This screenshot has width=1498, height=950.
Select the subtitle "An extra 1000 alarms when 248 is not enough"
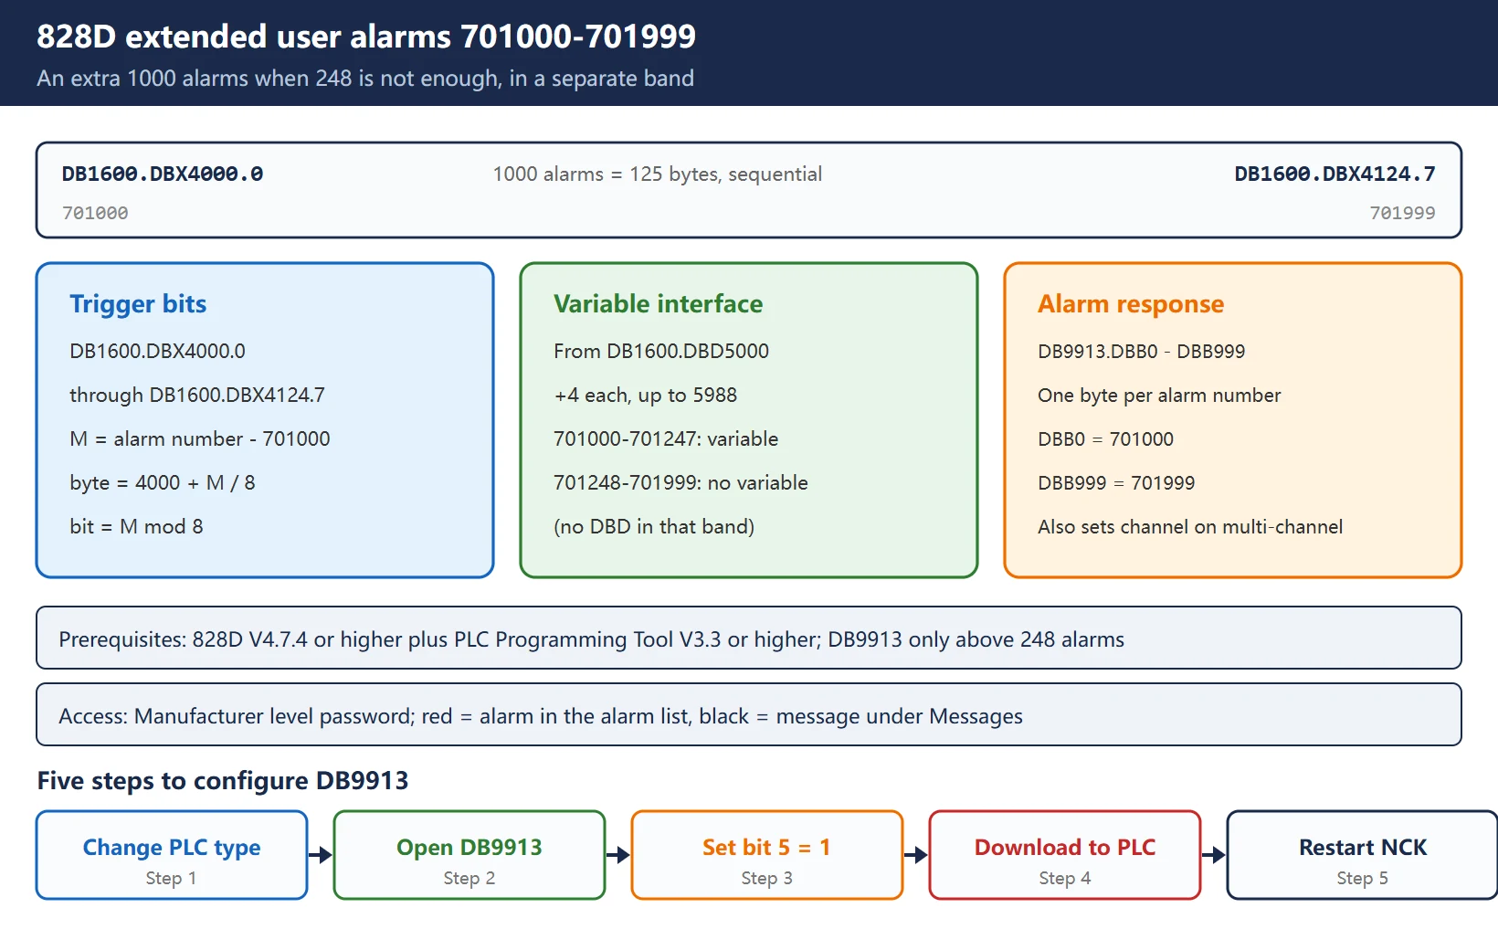coord(269,79)
